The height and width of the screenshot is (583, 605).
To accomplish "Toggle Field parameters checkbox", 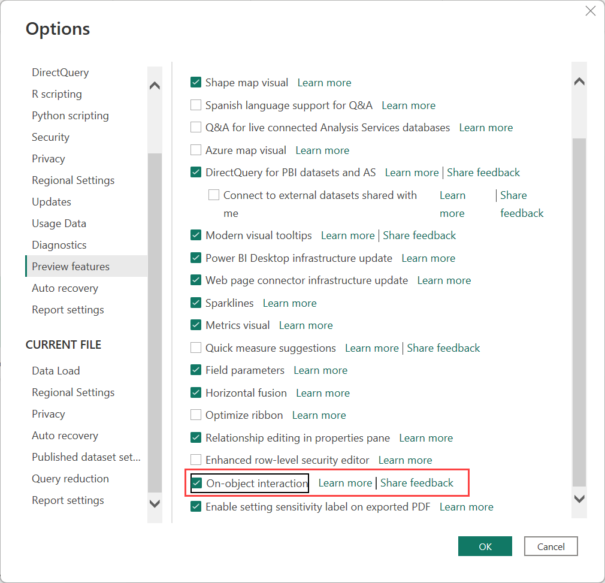I will 196,370.
